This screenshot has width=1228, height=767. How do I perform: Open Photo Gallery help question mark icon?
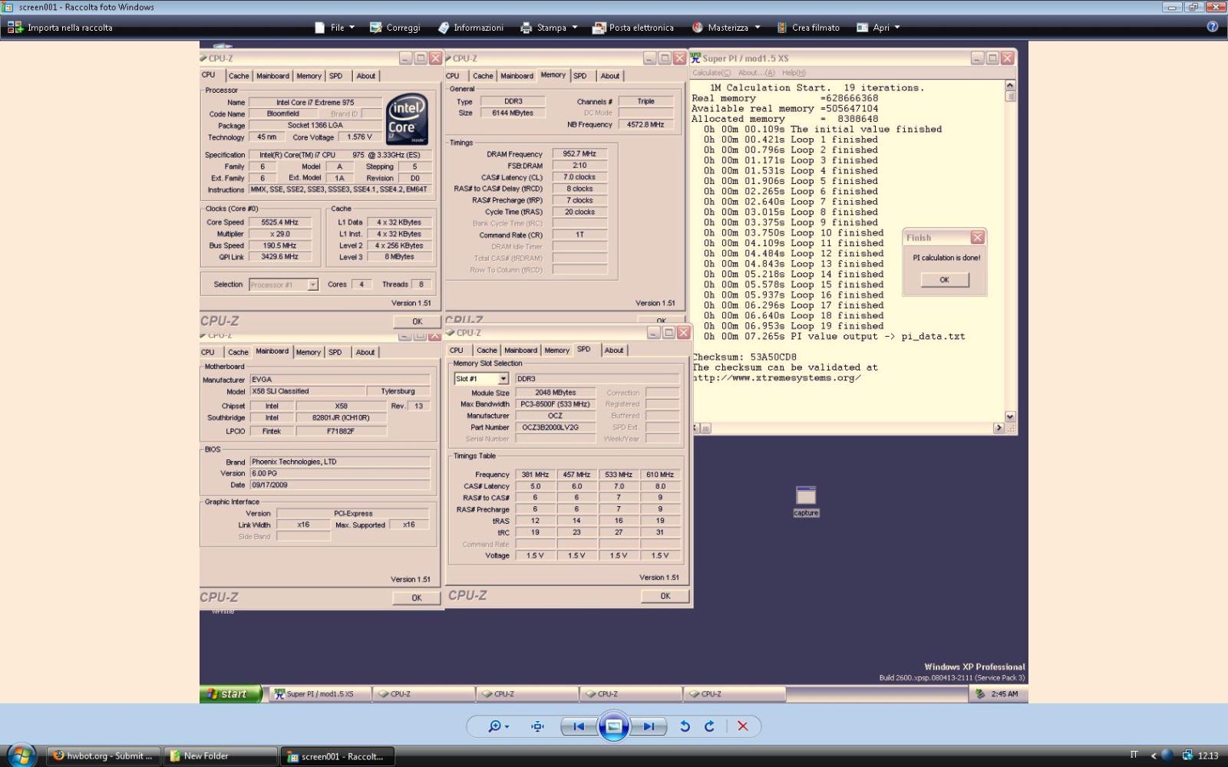1213,27
